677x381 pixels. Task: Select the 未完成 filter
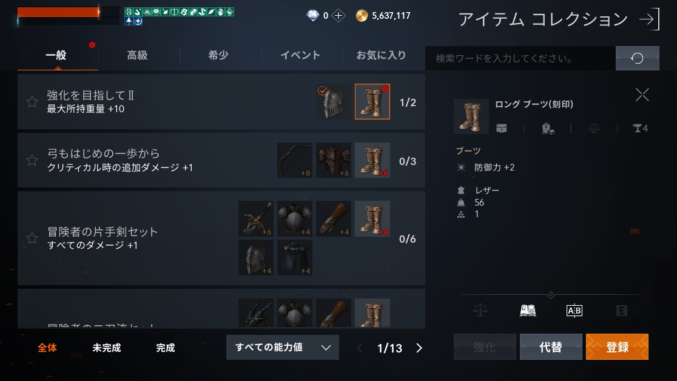[x=107, y=348]
